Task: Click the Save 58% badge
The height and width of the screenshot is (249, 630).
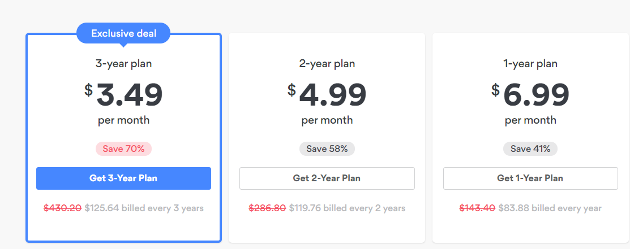Action: click(x=327, y=148)
